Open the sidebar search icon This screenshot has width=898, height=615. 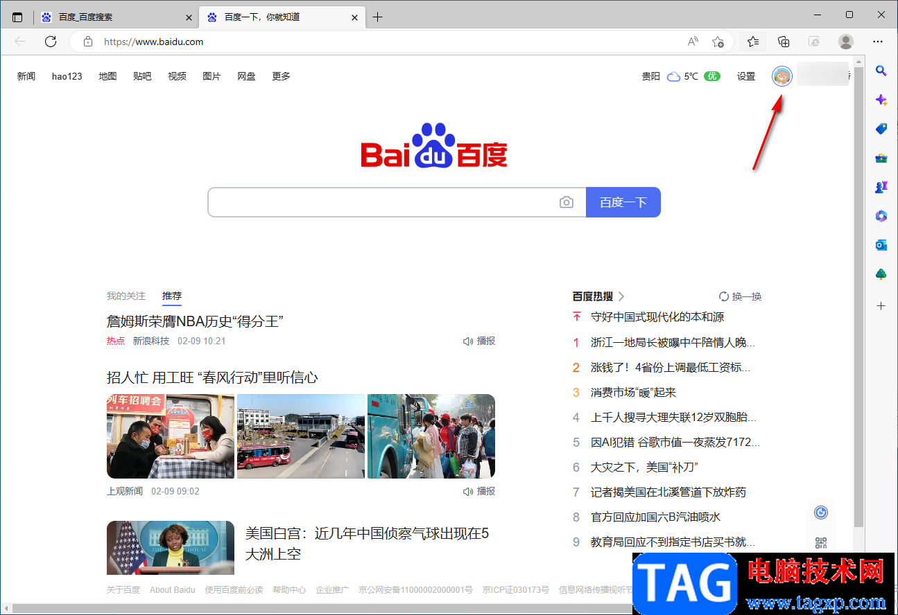click(881, 70)
